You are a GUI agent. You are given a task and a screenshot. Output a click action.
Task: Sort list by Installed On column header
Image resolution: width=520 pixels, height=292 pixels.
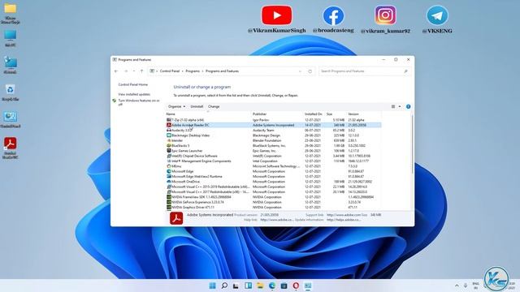click(x=314, y=114)
